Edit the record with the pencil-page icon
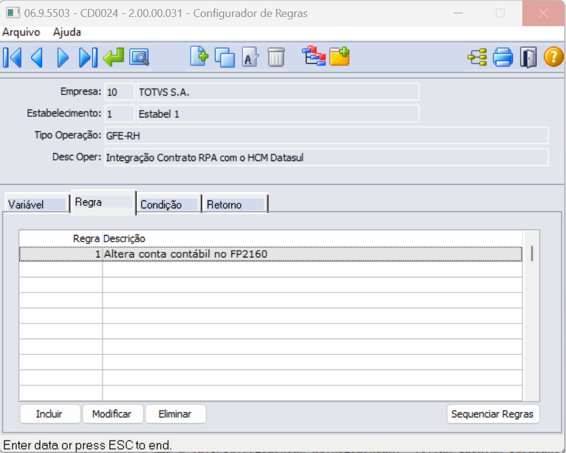Viewport: 566px width, 453px height. coord(250,58)
